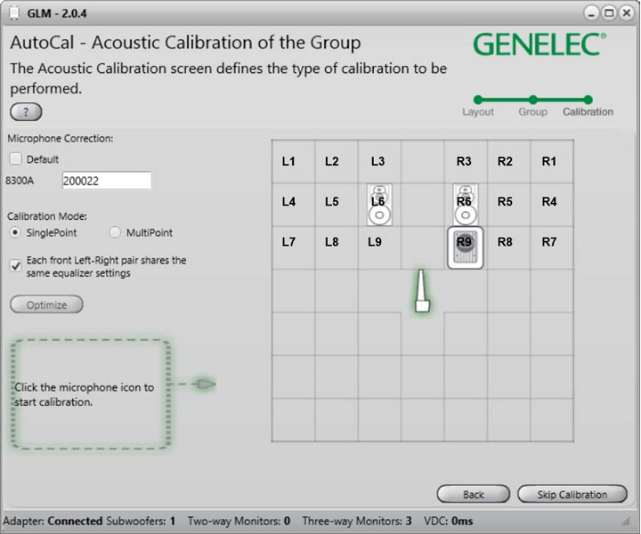
Task: Close the GLM window
Action: (626, 13)
